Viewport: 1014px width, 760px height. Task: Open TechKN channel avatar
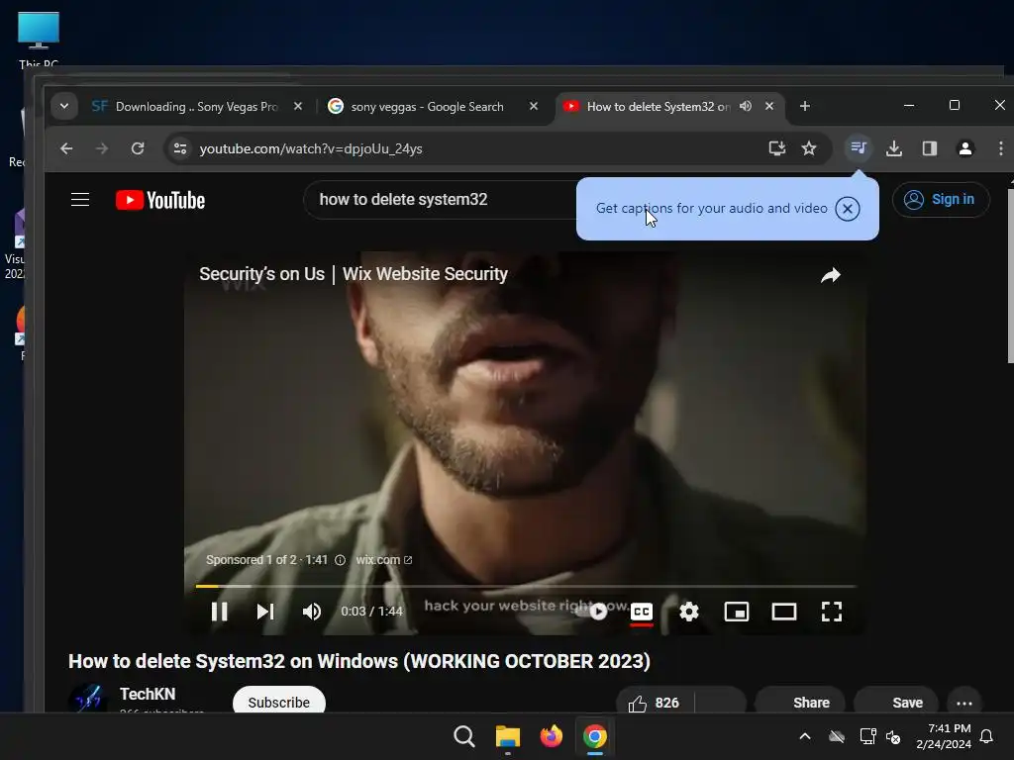click(x=88, y=699)
